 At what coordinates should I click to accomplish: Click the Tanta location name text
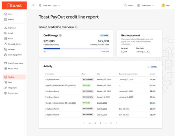coord(50,5)
